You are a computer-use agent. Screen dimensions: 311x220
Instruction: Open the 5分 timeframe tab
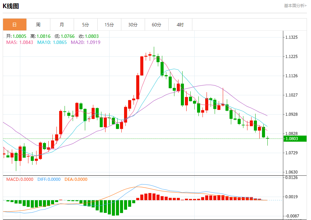pyautogui.click(x=86, y=25)
